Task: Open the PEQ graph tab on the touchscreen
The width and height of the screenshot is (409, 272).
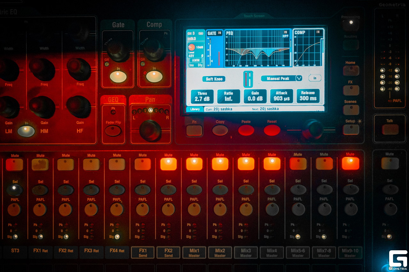Action: (x=258, y=48)
